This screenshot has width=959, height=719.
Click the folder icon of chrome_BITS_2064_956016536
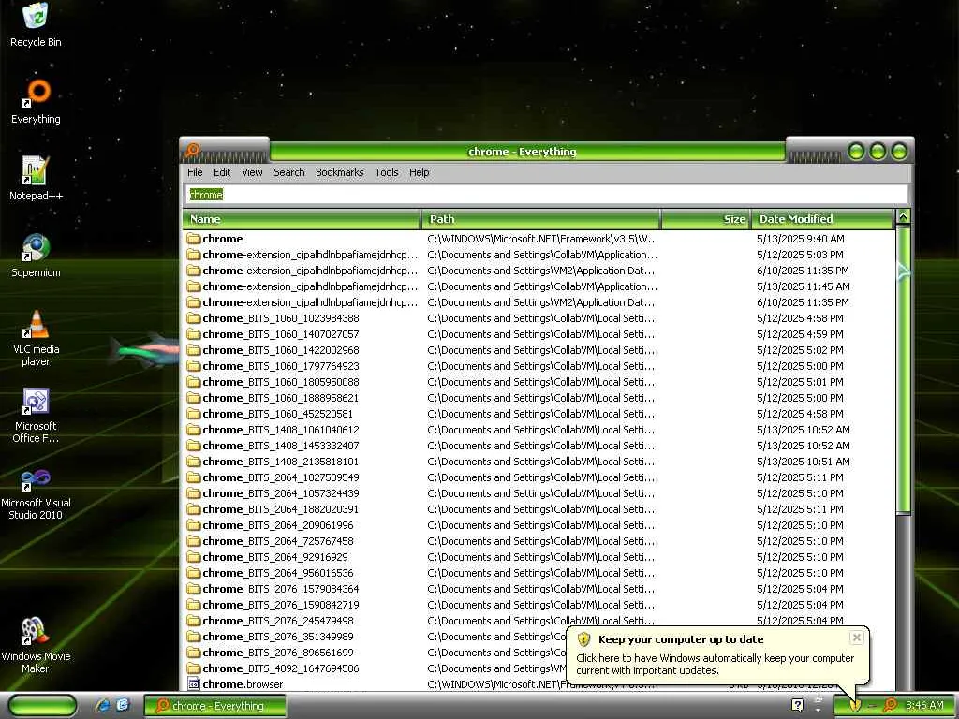click(194, 572)
